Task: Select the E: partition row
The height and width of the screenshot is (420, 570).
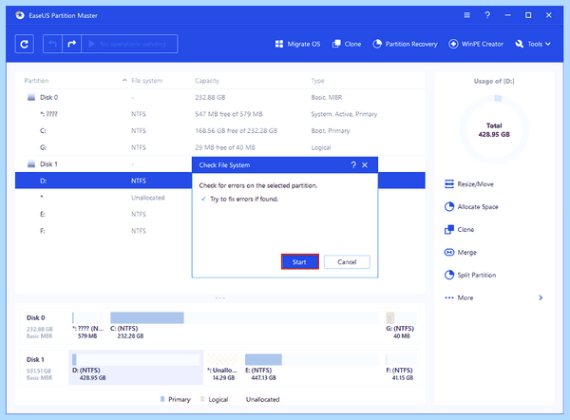Action: tap(104, 214)
